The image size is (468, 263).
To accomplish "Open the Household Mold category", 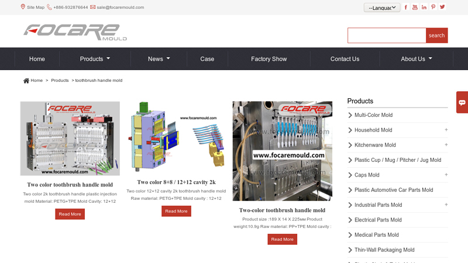I will tap(373, 130).
